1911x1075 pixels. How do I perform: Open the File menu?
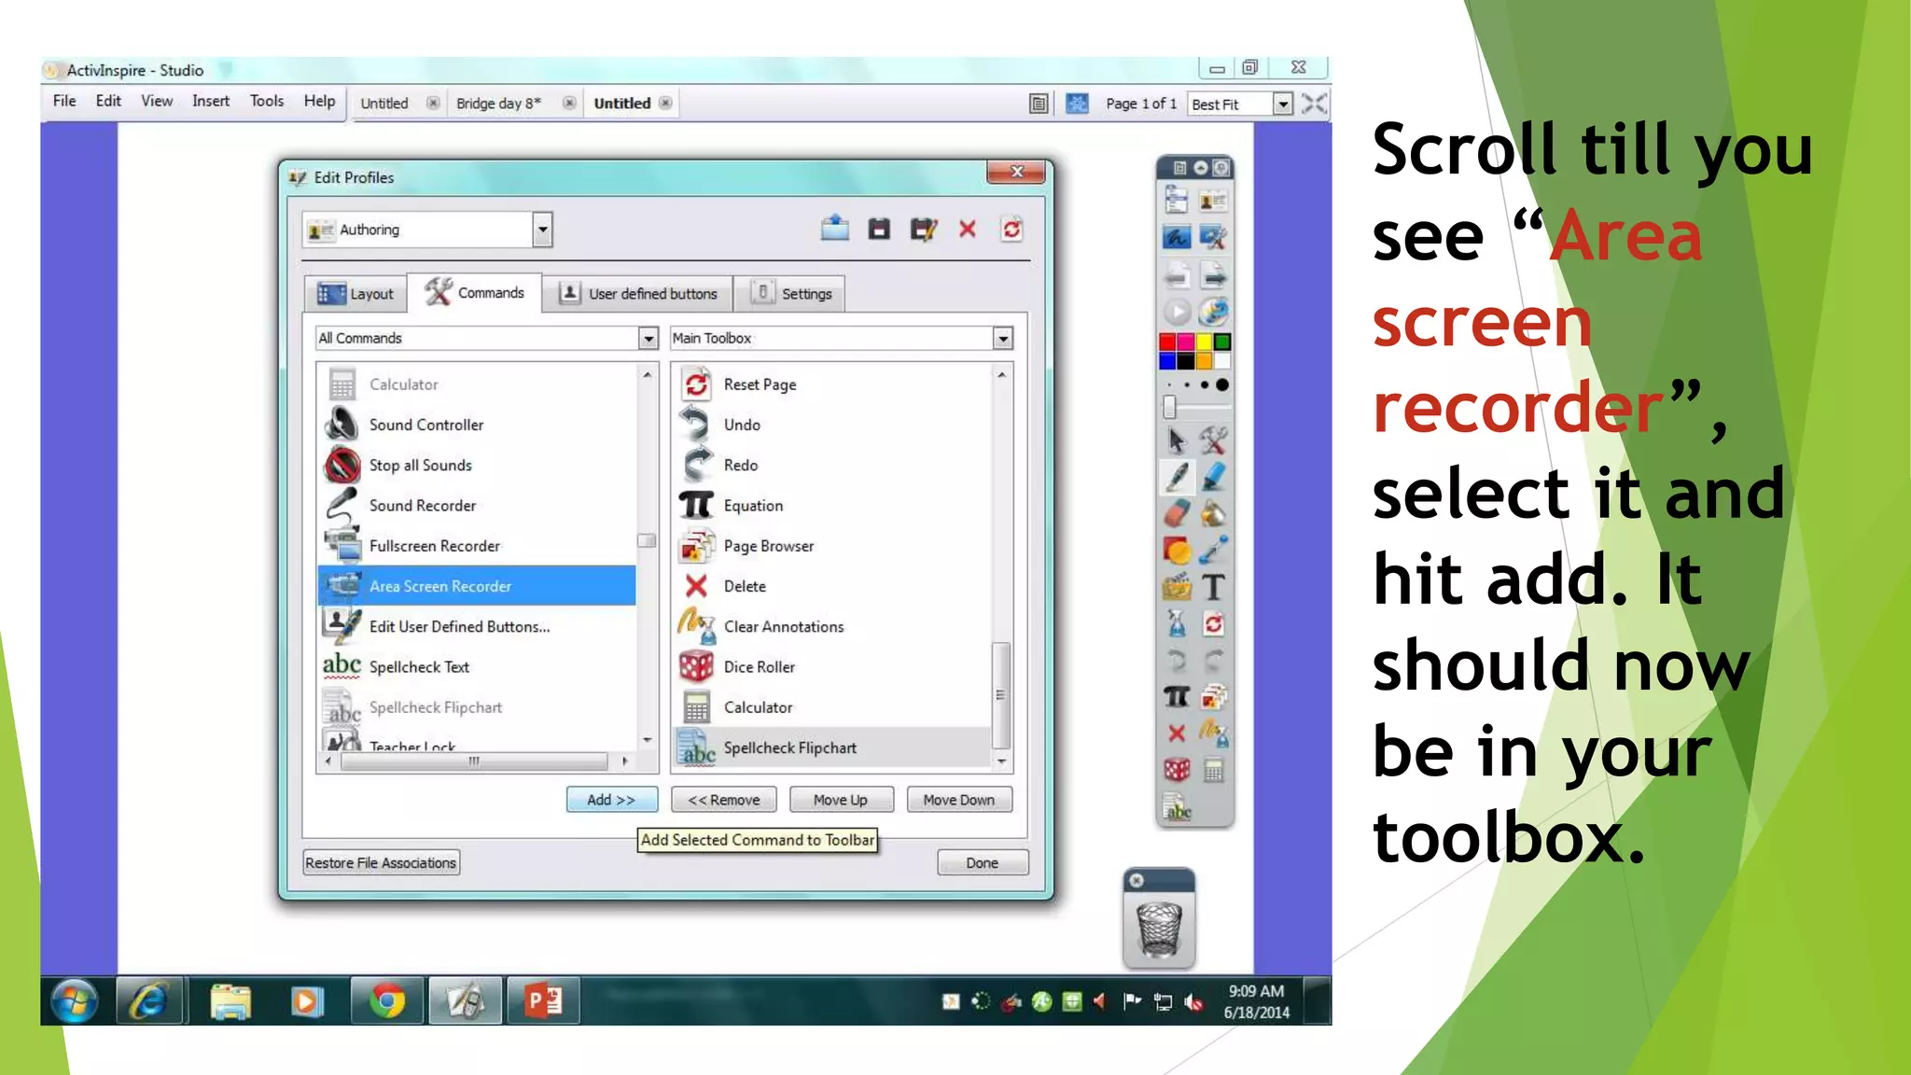click(64, 101)
